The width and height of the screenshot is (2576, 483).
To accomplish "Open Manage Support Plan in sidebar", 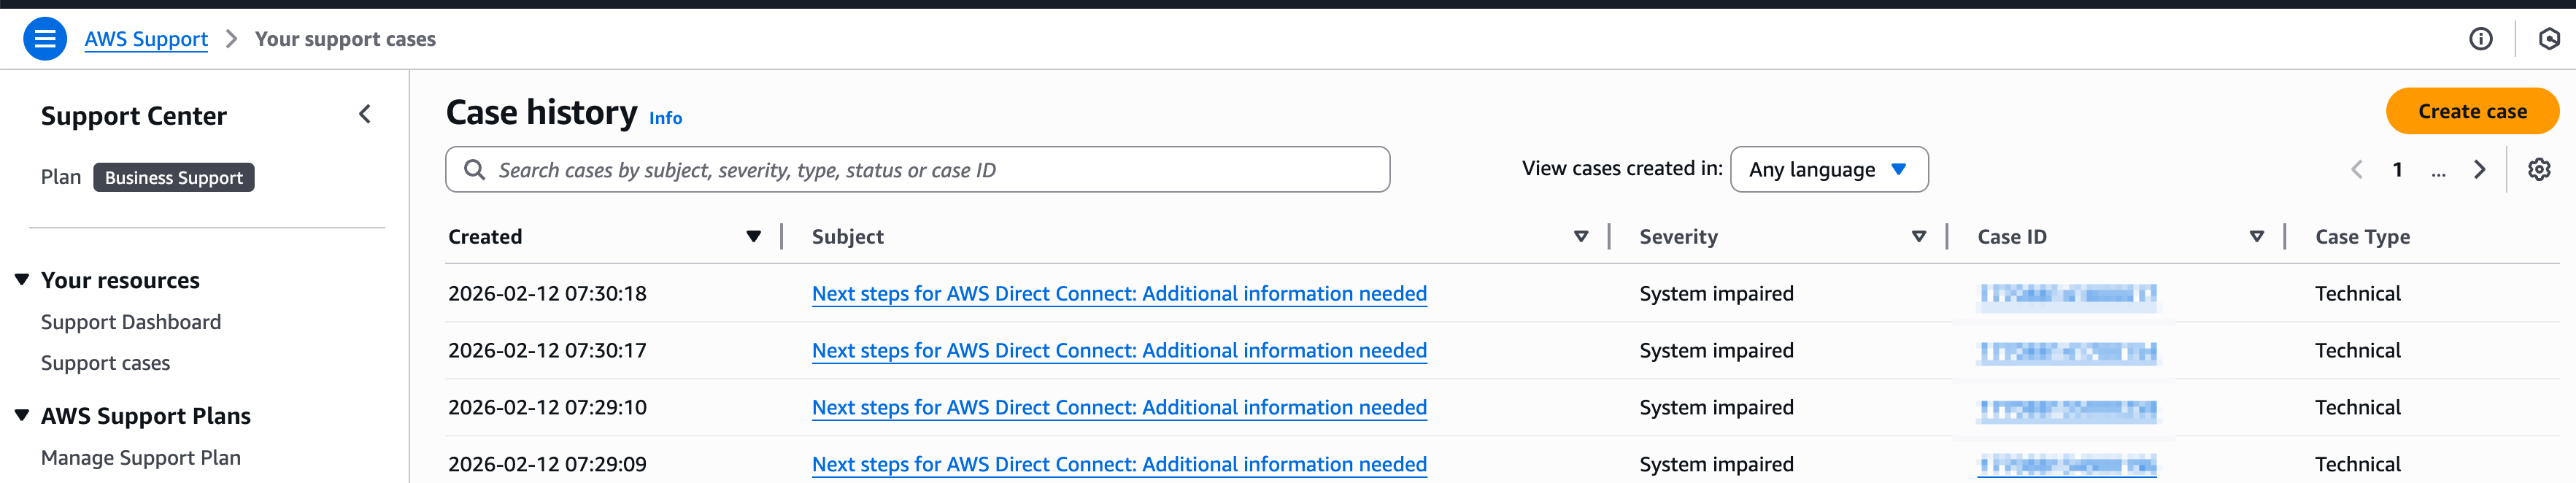I will (x=141, y=458).
